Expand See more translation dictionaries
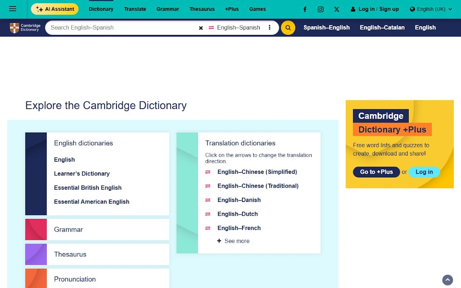Viewport: 461px width, 288px height. (x=233, y=241)
